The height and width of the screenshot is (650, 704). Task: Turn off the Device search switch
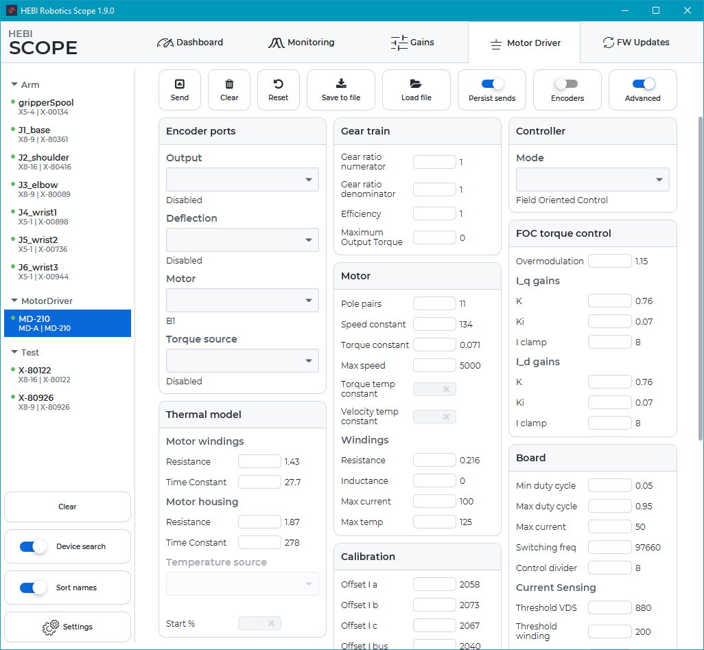click(x=33, y=547)
